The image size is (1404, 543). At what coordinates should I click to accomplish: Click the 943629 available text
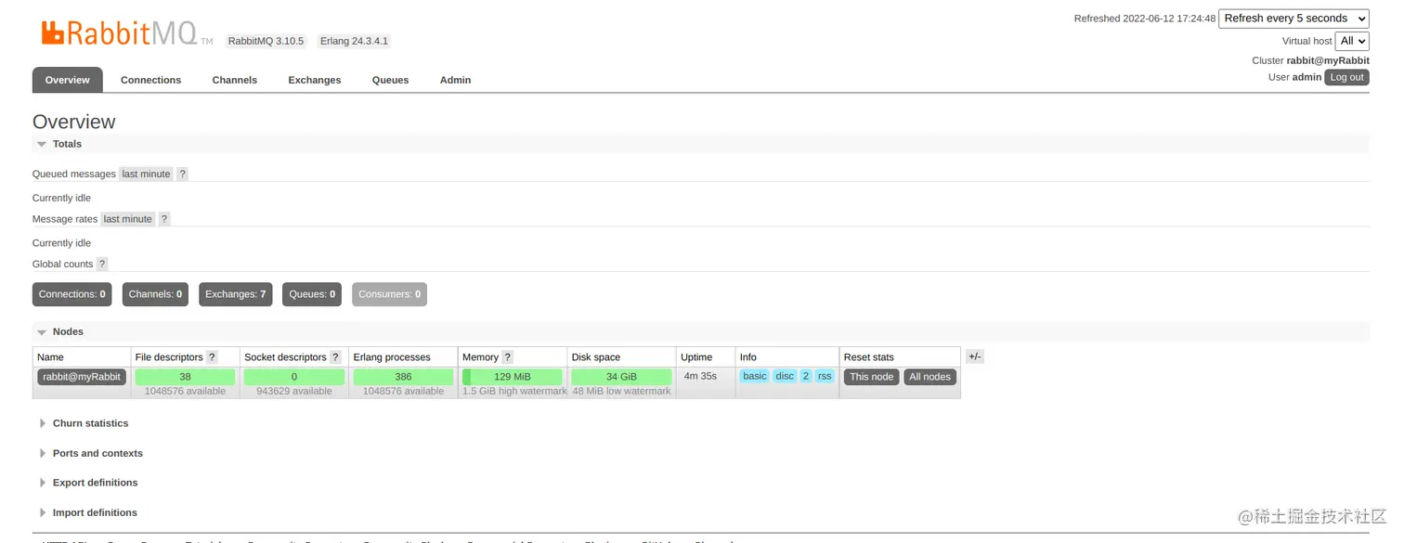pos(294,392)
